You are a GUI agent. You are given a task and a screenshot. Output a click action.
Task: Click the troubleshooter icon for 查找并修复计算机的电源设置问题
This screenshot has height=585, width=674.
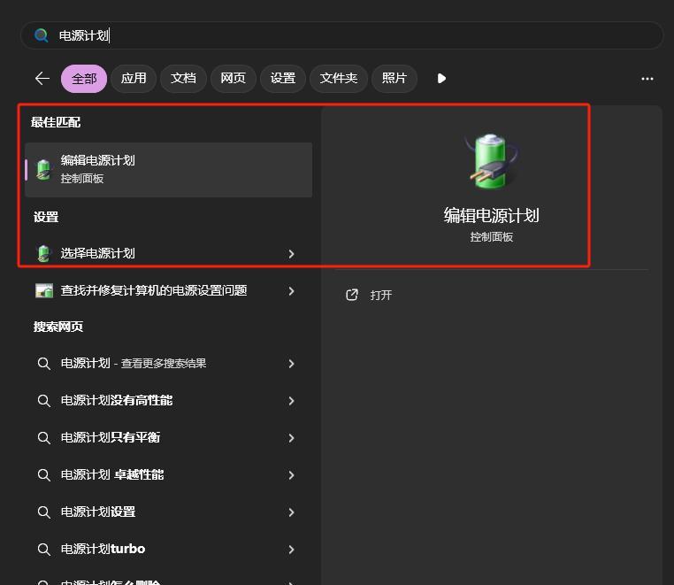[x=43, y=291]
